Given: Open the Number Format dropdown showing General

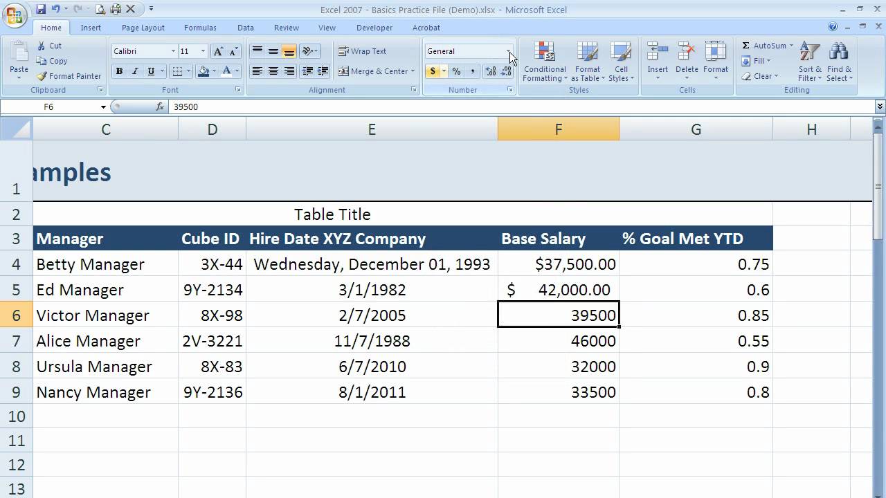Looking at the screenshot, I should tap(509, 51).
